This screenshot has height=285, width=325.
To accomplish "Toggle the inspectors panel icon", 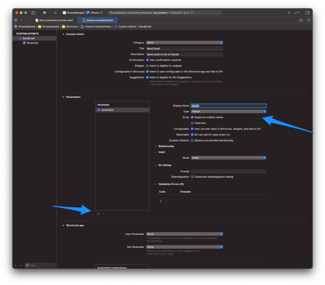I will click(x=307, y=13).
